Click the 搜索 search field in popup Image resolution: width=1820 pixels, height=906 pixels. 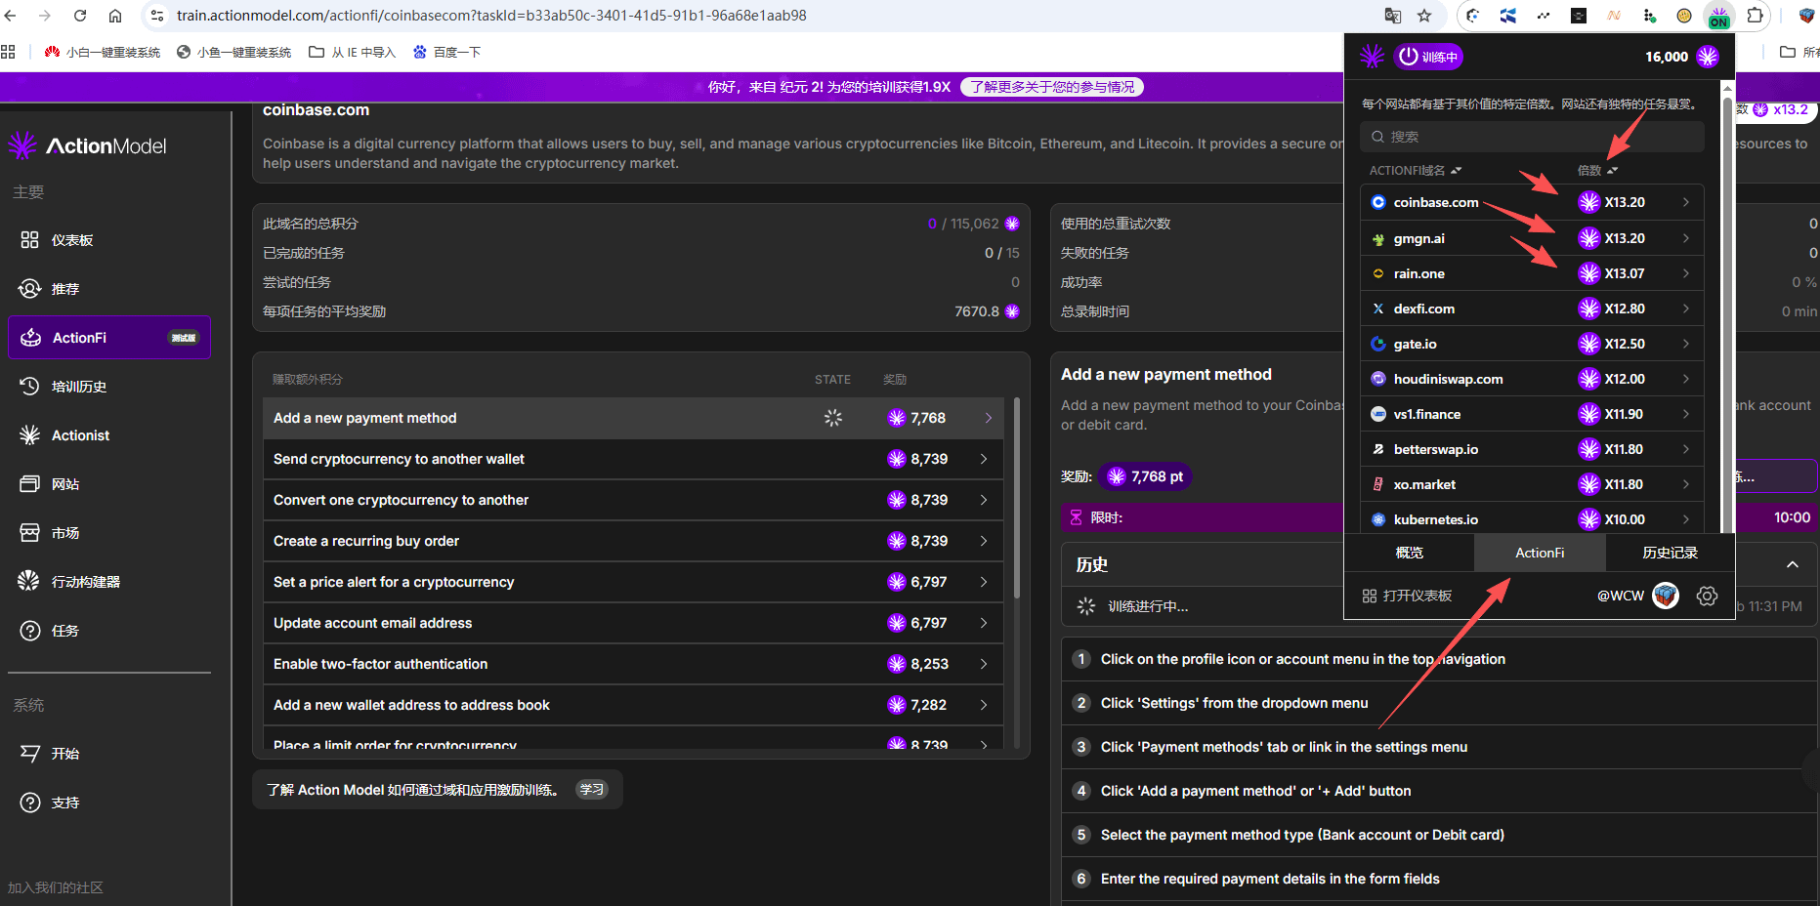pyautogui.click(x=1532, y=137)
